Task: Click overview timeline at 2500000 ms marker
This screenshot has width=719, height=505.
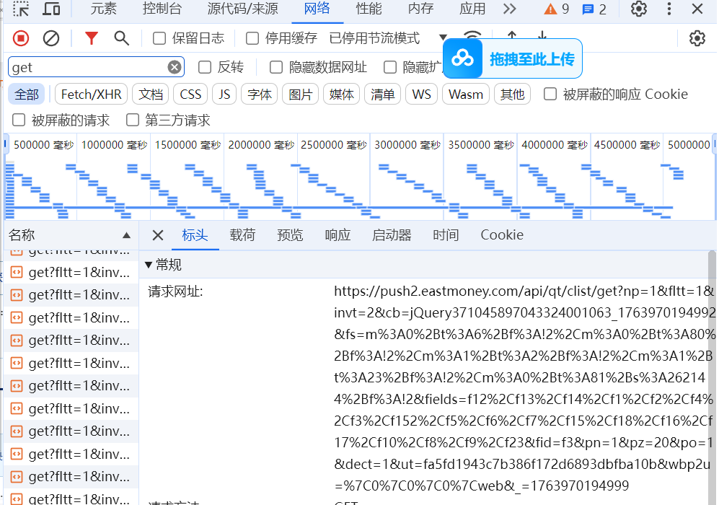Action: (334, 145)
